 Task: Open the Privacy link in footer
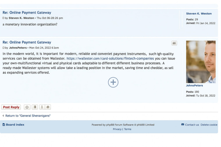[117, 129]
